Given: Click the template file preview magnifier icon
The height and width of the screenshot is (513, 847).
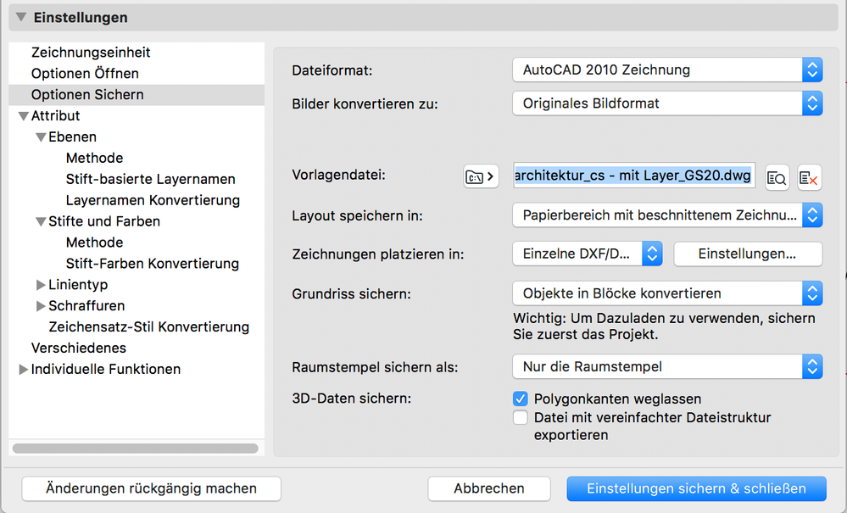Looking at the screenshot, I should 777,177.
